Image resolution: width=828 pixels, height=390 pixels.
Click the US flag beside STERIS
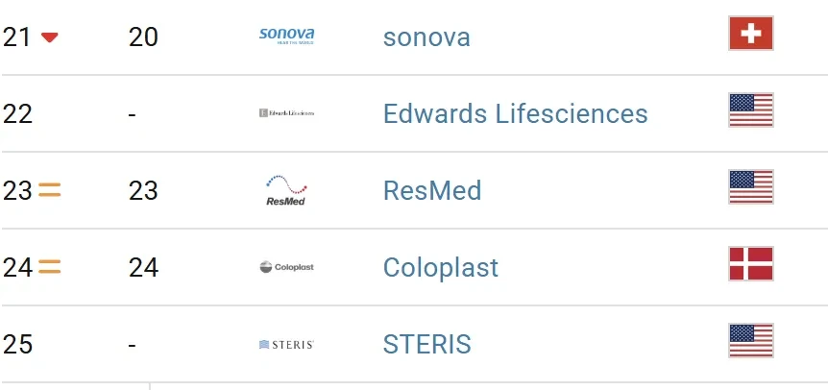click(x=751, y=340)
